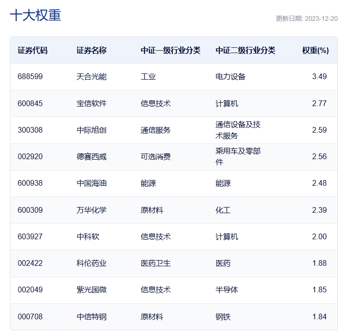Viewport: 343px width, 334px height.
Task: Click the 更新日期 2023-12-20 text
Action: [306, 18]
